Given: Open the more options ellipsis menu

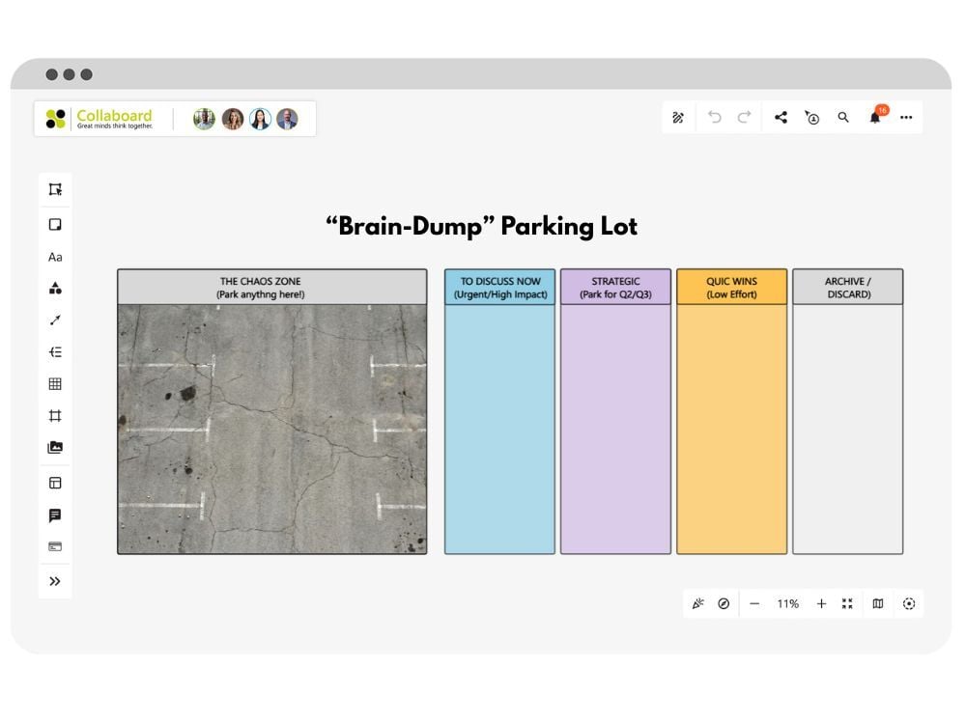Looking at the screenshot, I should pyautogui.click(x=906, y=117).
